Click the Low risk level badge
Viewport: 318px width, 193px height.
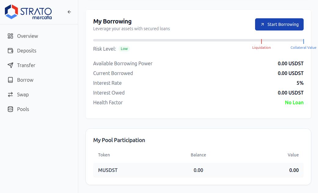[x=124, y=48]
